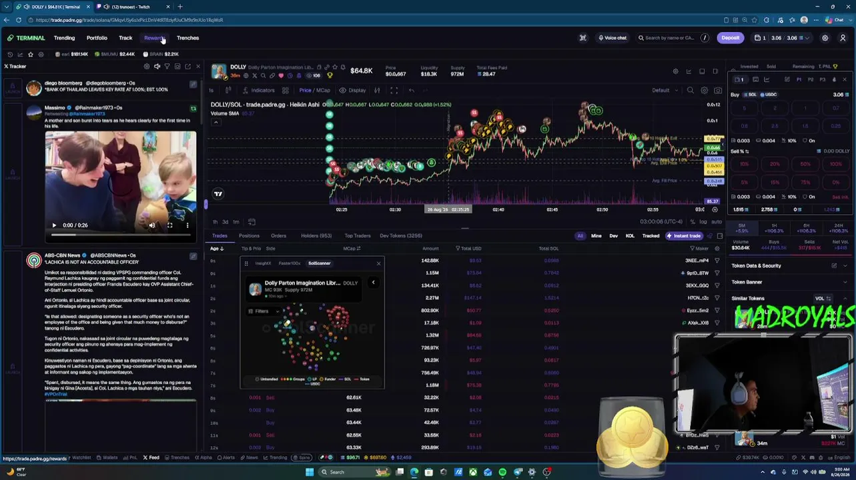
Task: Select the 24H stats timeframe
Action: tap(839, 228)
